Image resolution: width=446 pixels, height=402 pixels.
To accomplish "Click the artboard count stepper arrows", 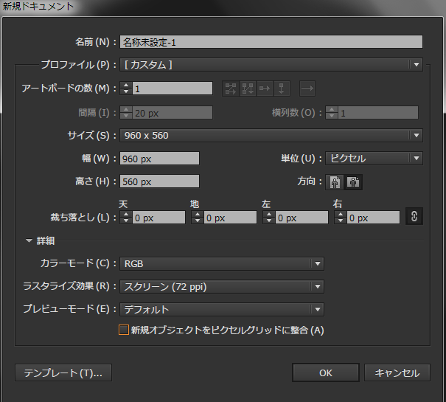I will click(x=126, y=89).
